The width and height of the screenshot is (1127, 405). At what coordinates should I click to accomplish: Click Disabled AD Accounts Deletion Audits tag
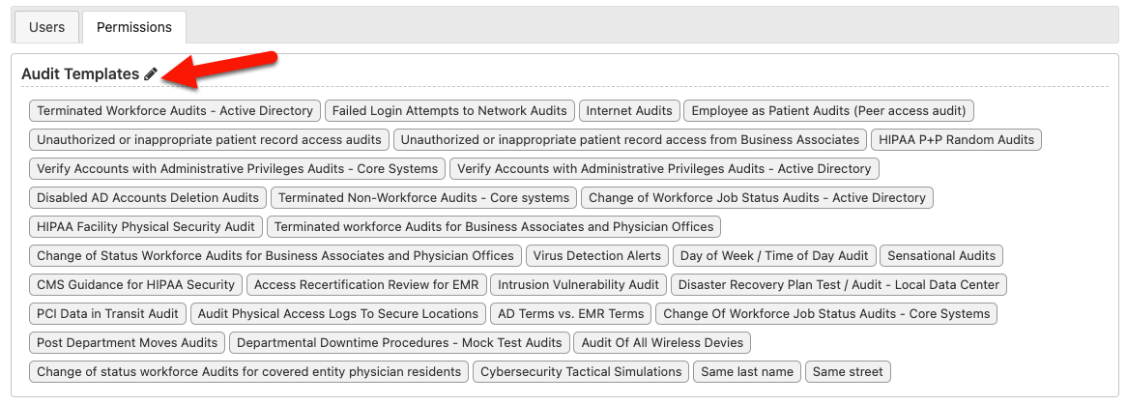(148, 197)
